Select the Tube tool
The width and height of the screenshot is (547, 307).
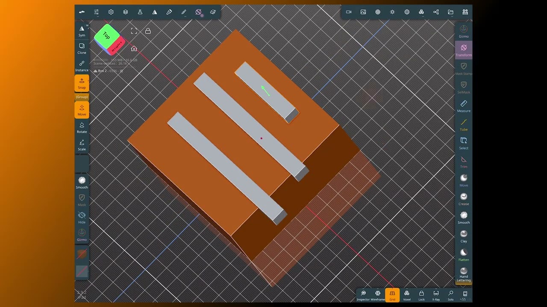pos(464,125)
